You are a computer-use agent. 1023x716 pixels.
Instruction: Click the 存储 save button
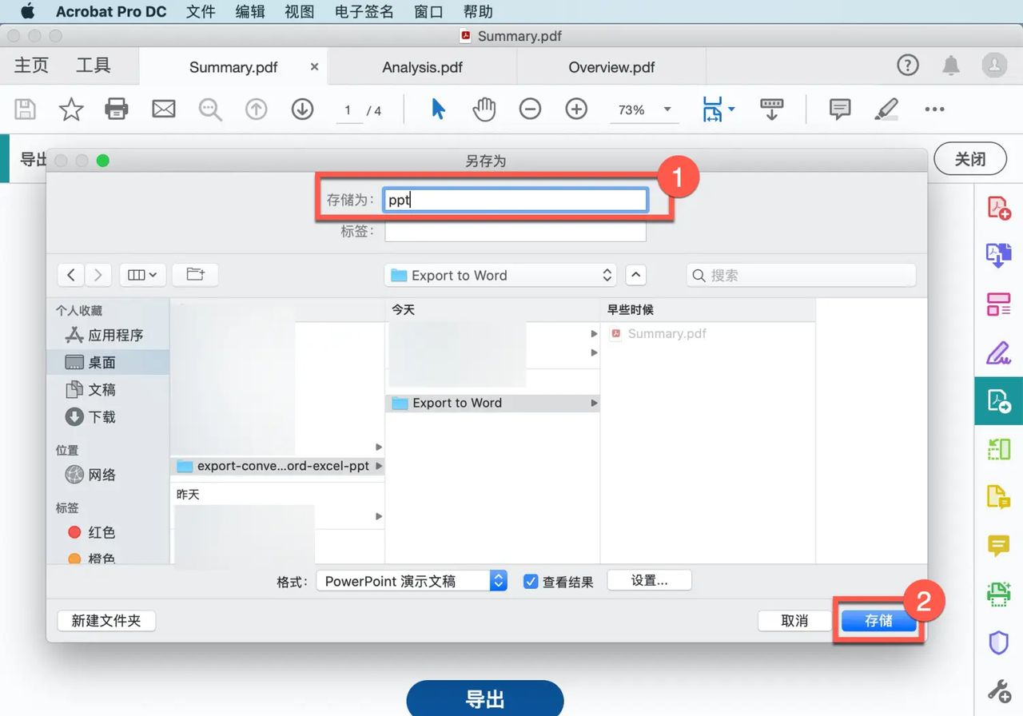879,621
